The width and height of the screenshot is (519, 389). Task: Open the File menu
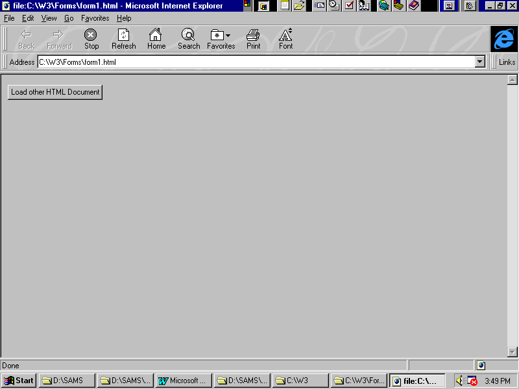pos(9,18)
